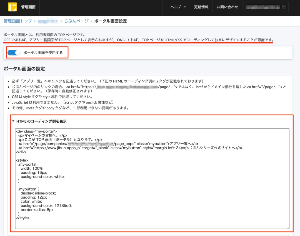The height and width of the screenshot is (236, 300).
Task: Click the 管理画面 header title text
Action: click(x=28, y=7)
